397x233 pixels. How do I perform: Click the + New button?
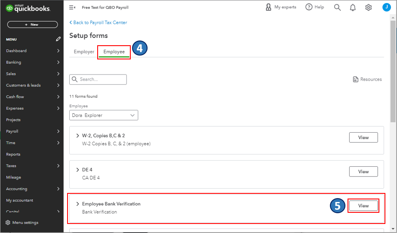tap(32, 25)
